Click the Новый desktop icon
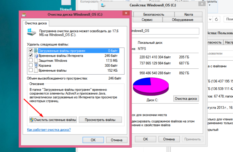The width and height of the screenshot is (233, 152). point(66,5)
